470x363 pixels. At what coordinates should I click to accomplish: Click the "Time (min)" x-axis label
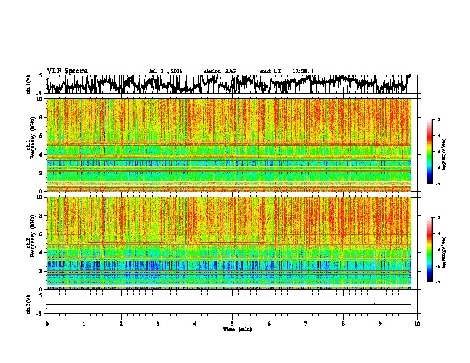pyautogui.click(x=237, y=329)
